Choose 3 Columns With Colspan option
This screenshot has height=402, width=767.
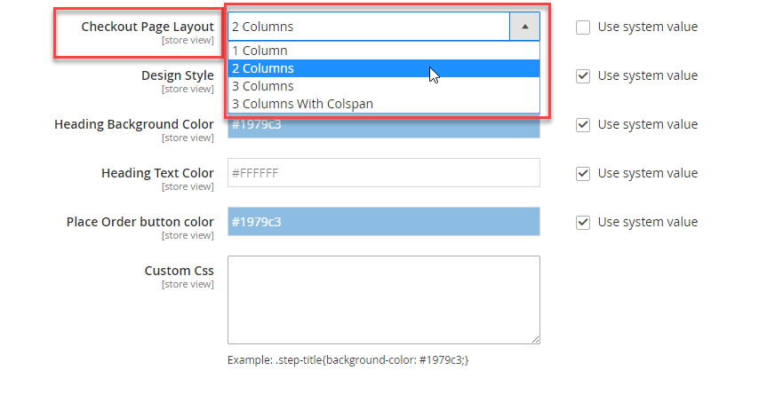384,104
